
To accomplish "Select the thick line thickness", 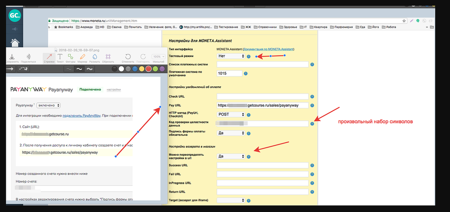I will click(x=89, y=69).
